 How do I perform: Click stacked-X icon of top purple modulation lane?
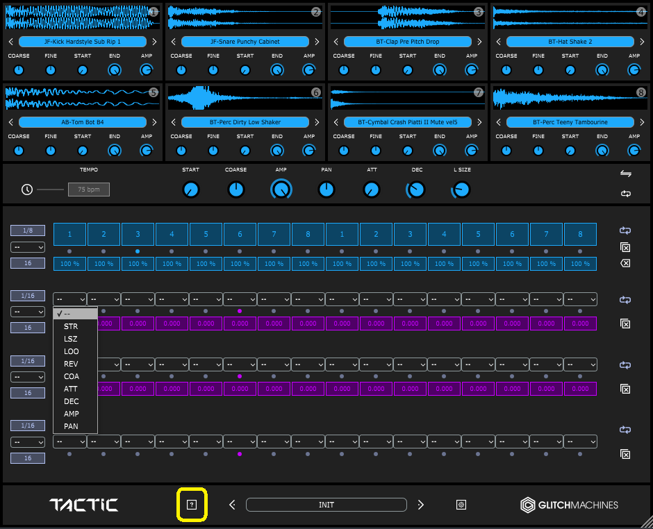pyautogui.click(x=625, y=324)
